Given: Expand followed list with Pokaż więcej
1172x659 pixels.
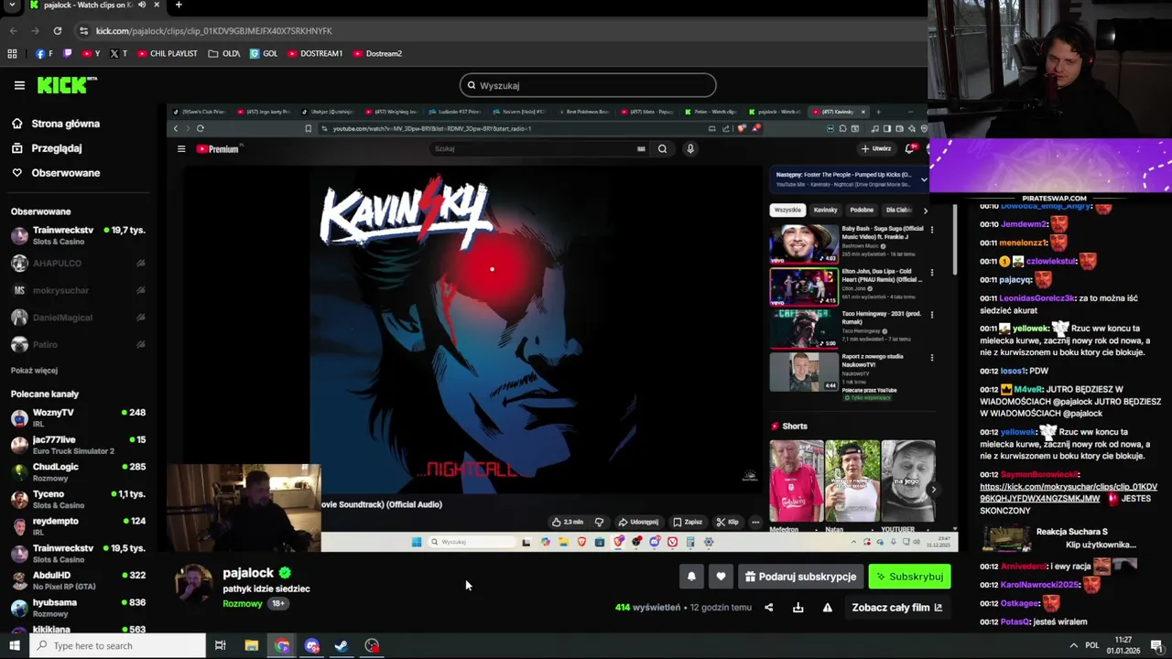Looking at the screenshot, I should pyautogui.click(x=34, y=371).
